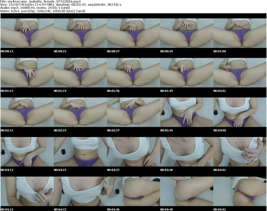View the frame captured at 00:04:13
This screenshot has width=267, height=211.
(x=27, y=191)
